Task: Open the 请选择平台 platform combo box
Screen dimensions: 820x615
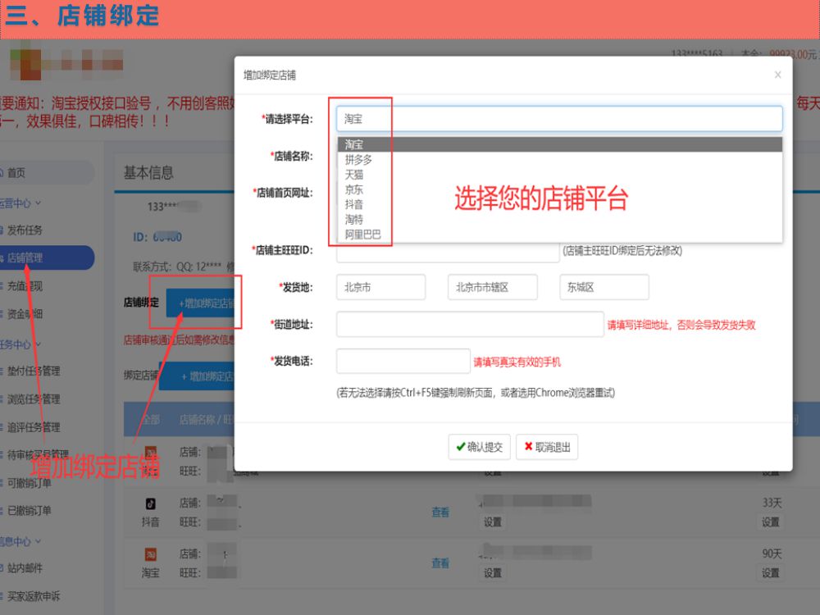Action: coord(559,119)
